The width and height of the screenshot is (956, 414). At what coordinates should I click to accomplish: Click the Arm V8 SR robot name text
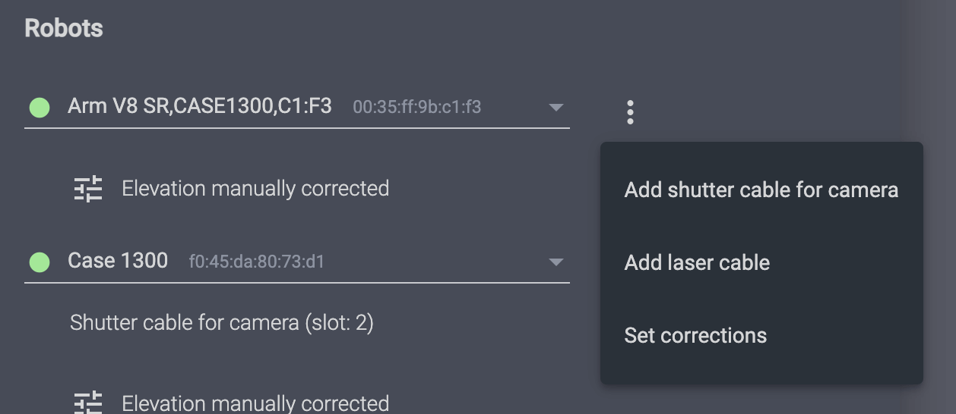click(x=199, y=106)
